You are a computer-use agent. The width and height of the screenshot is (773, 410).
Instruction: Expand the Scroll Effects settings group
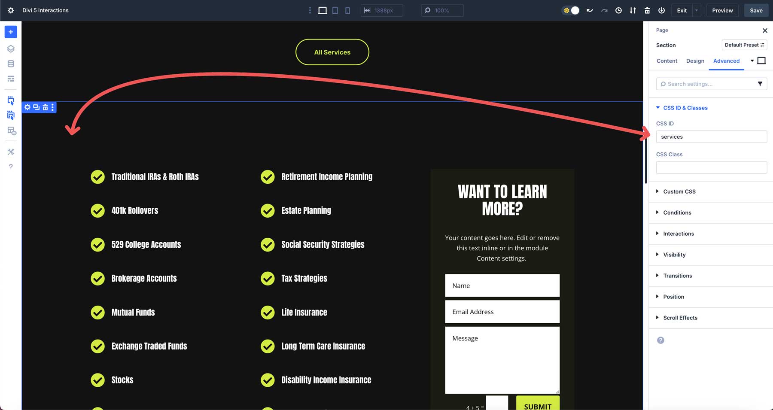pyautogui.click(x=680, y=318)
